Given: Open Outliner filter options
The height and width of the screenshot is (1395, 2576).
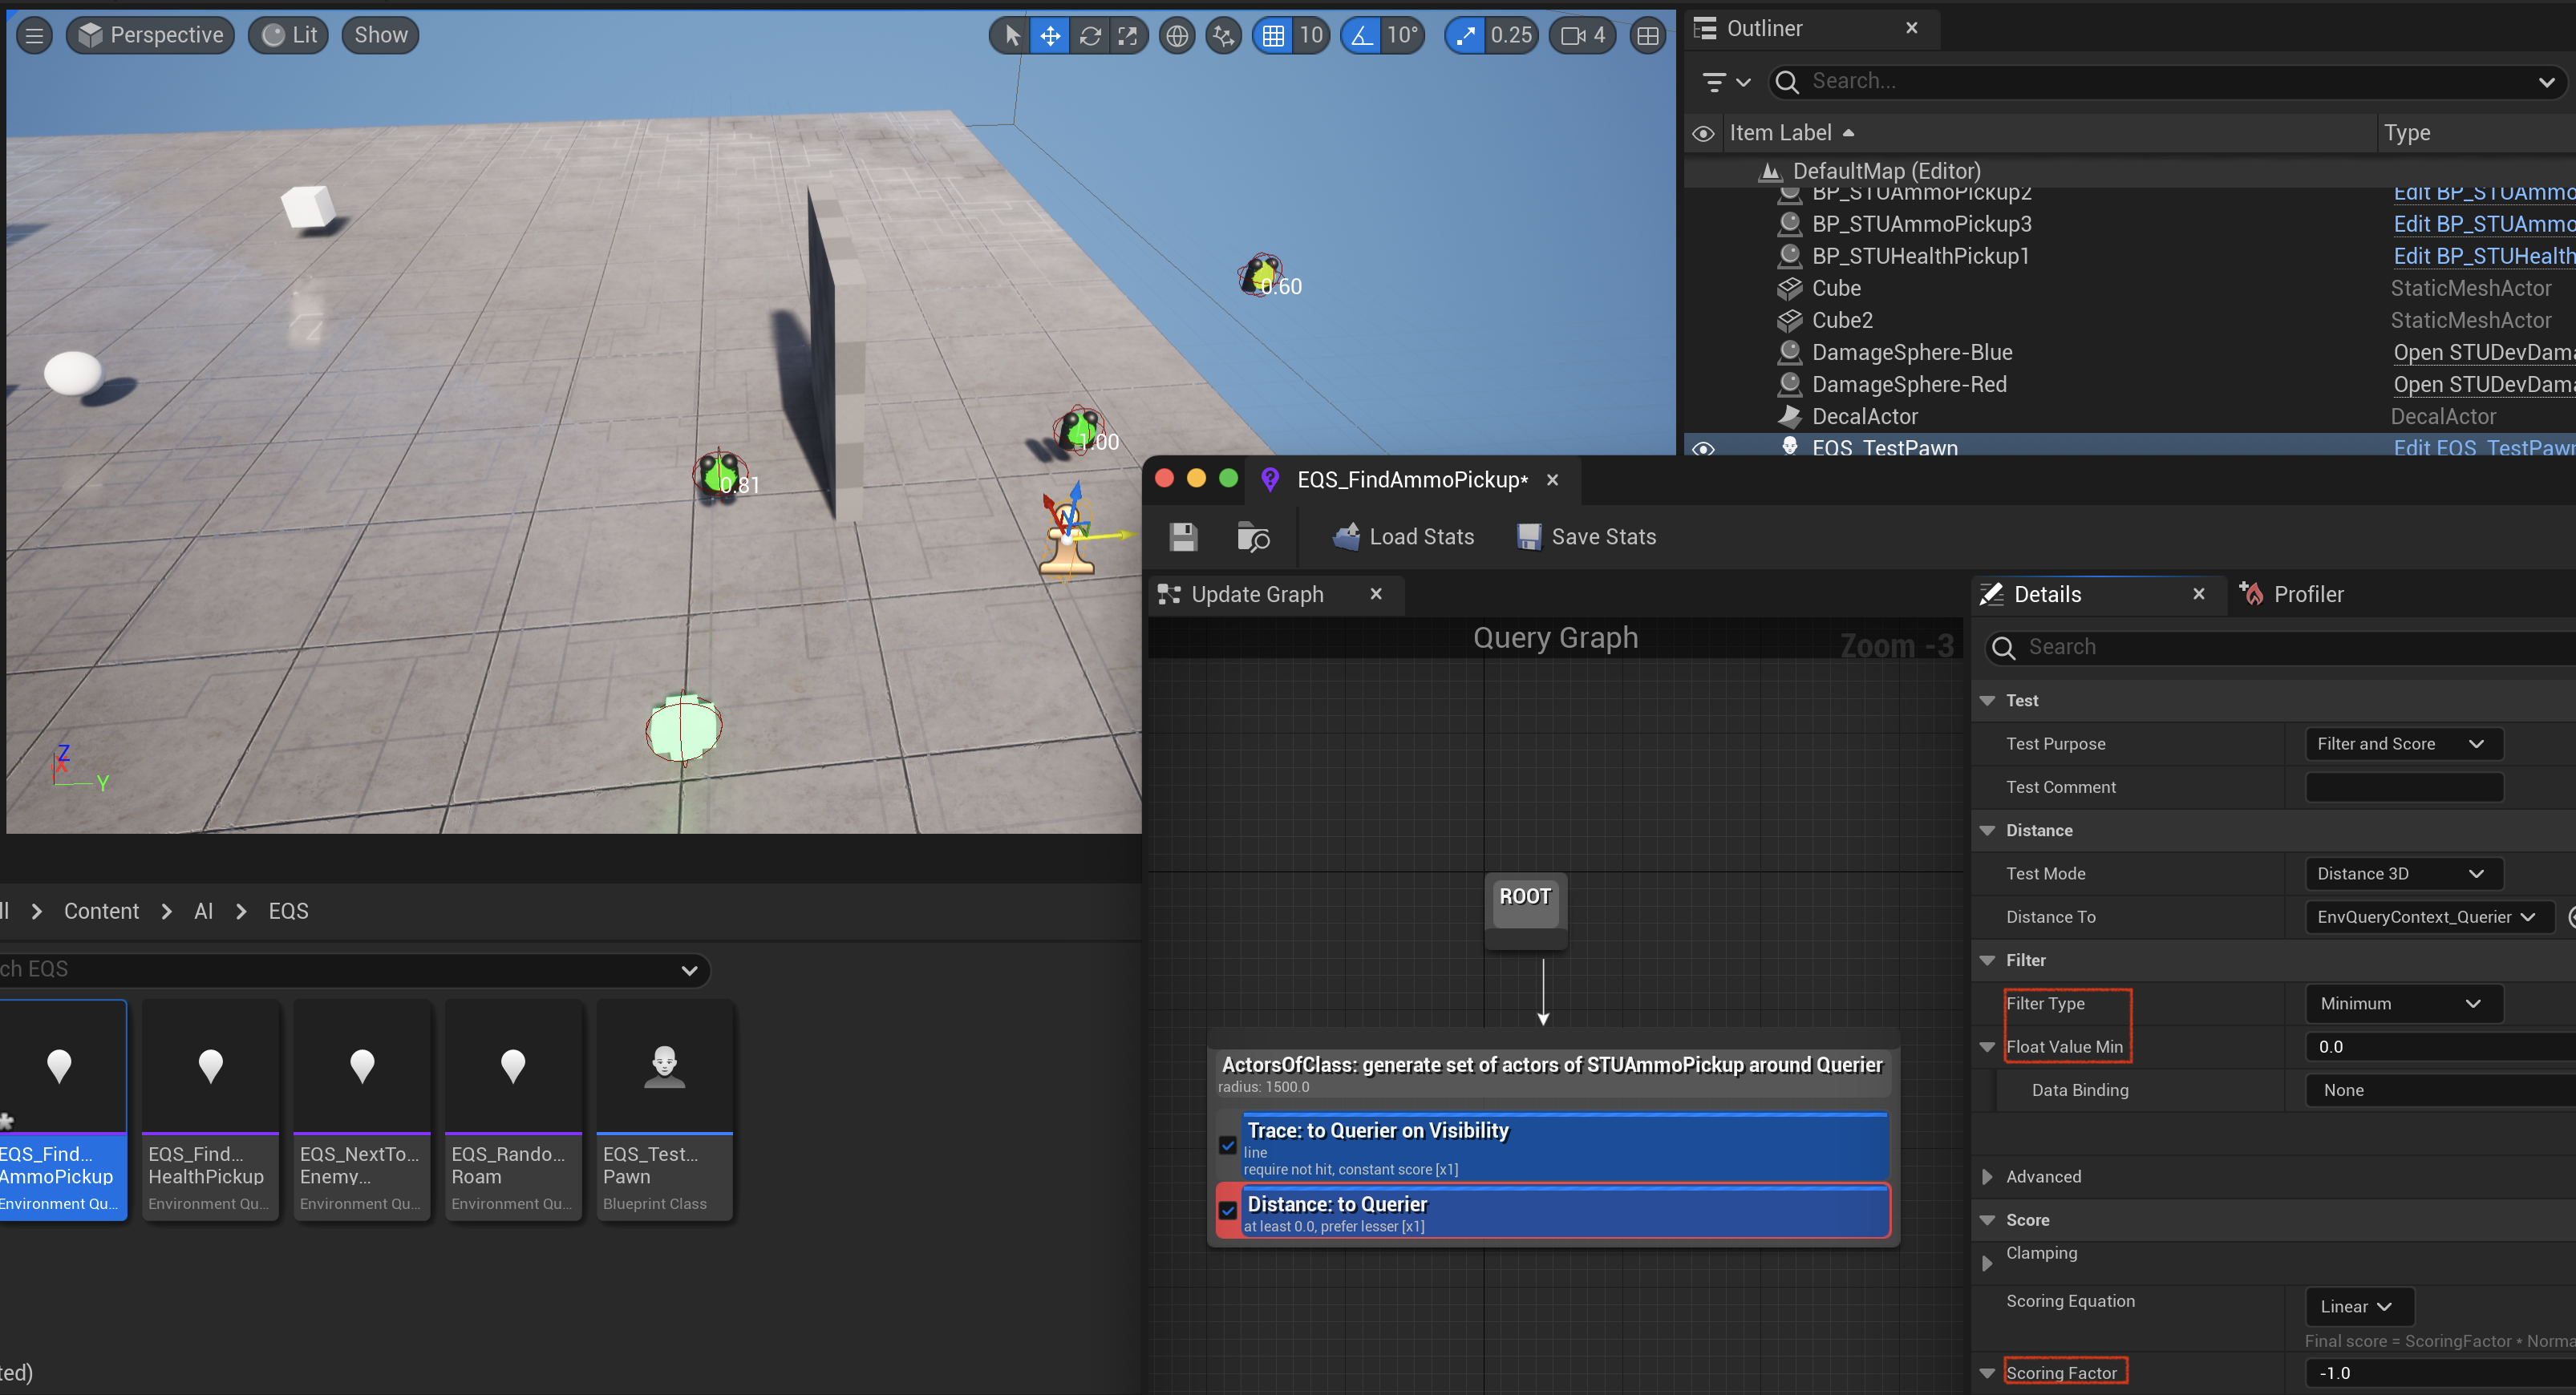Looking at the screenshot, I should (1725, 82).
